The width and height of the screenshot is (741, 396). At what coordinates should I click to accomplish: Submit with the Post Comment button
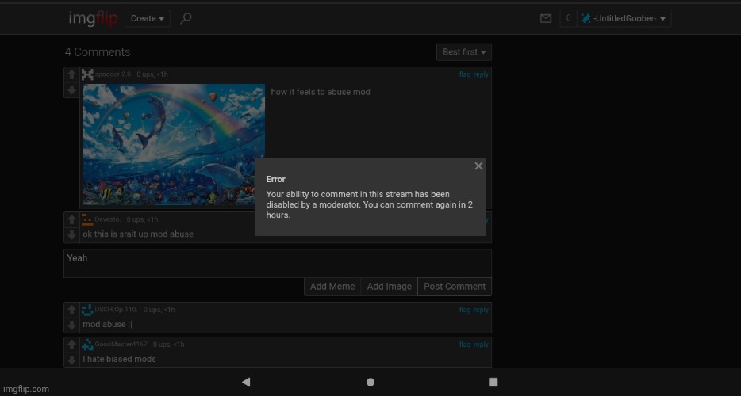[x=454, y=287]
